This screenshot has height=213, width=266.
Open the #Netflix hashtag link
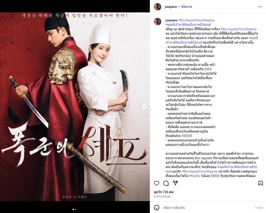click(195, 176)
